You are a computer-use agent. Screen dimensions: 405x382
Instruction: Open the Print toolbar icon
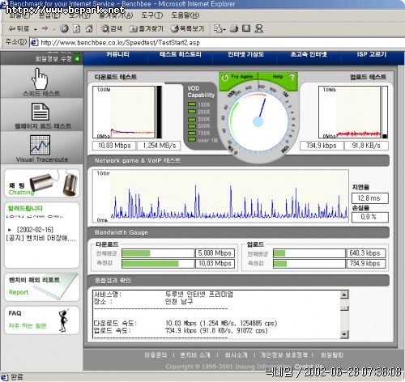[x=234, y=28]
